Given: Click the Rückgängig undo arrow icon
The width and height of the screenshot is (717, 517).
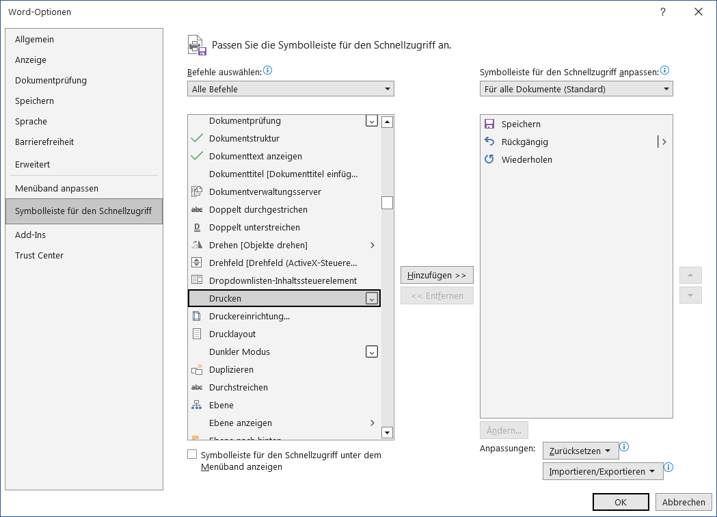Looking at the screenshot, I should tap(489, 142).
